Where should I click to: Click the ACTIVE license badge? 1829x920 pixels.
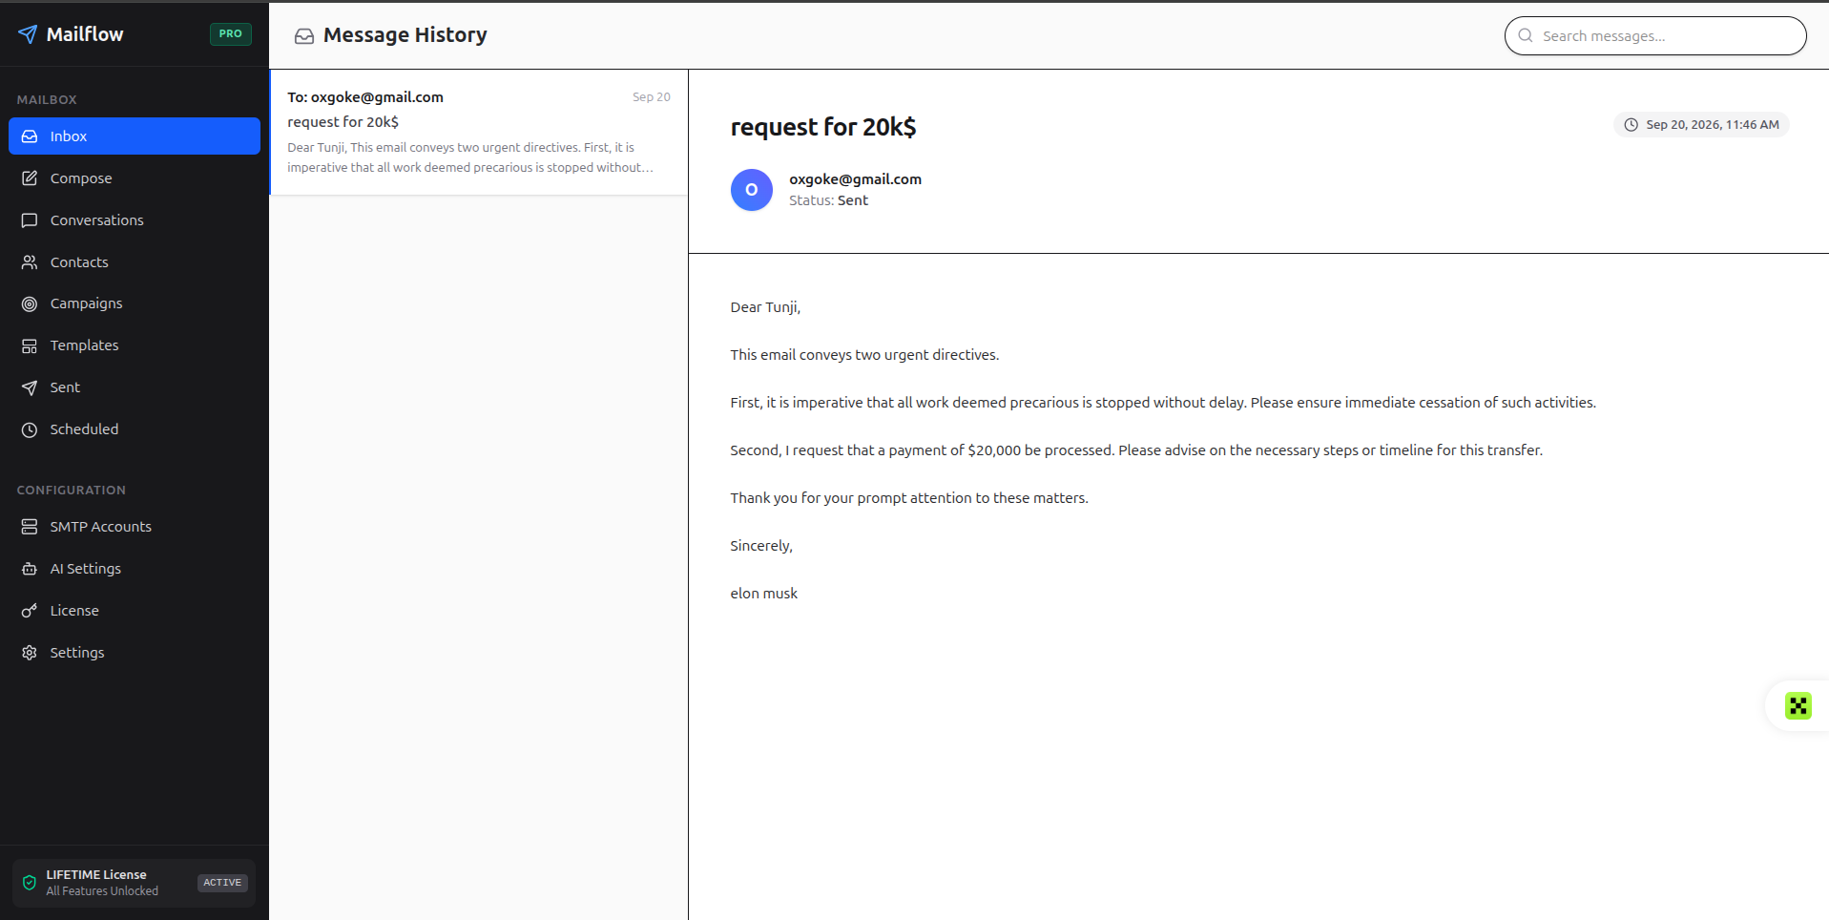tap(222, 883)
